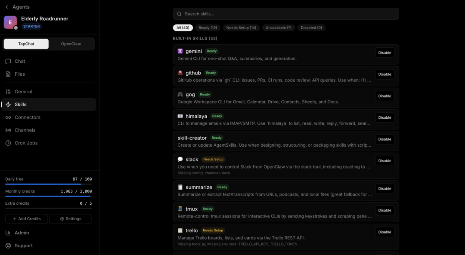Click the General sliders icon in the sidebar

pos(8,92)
